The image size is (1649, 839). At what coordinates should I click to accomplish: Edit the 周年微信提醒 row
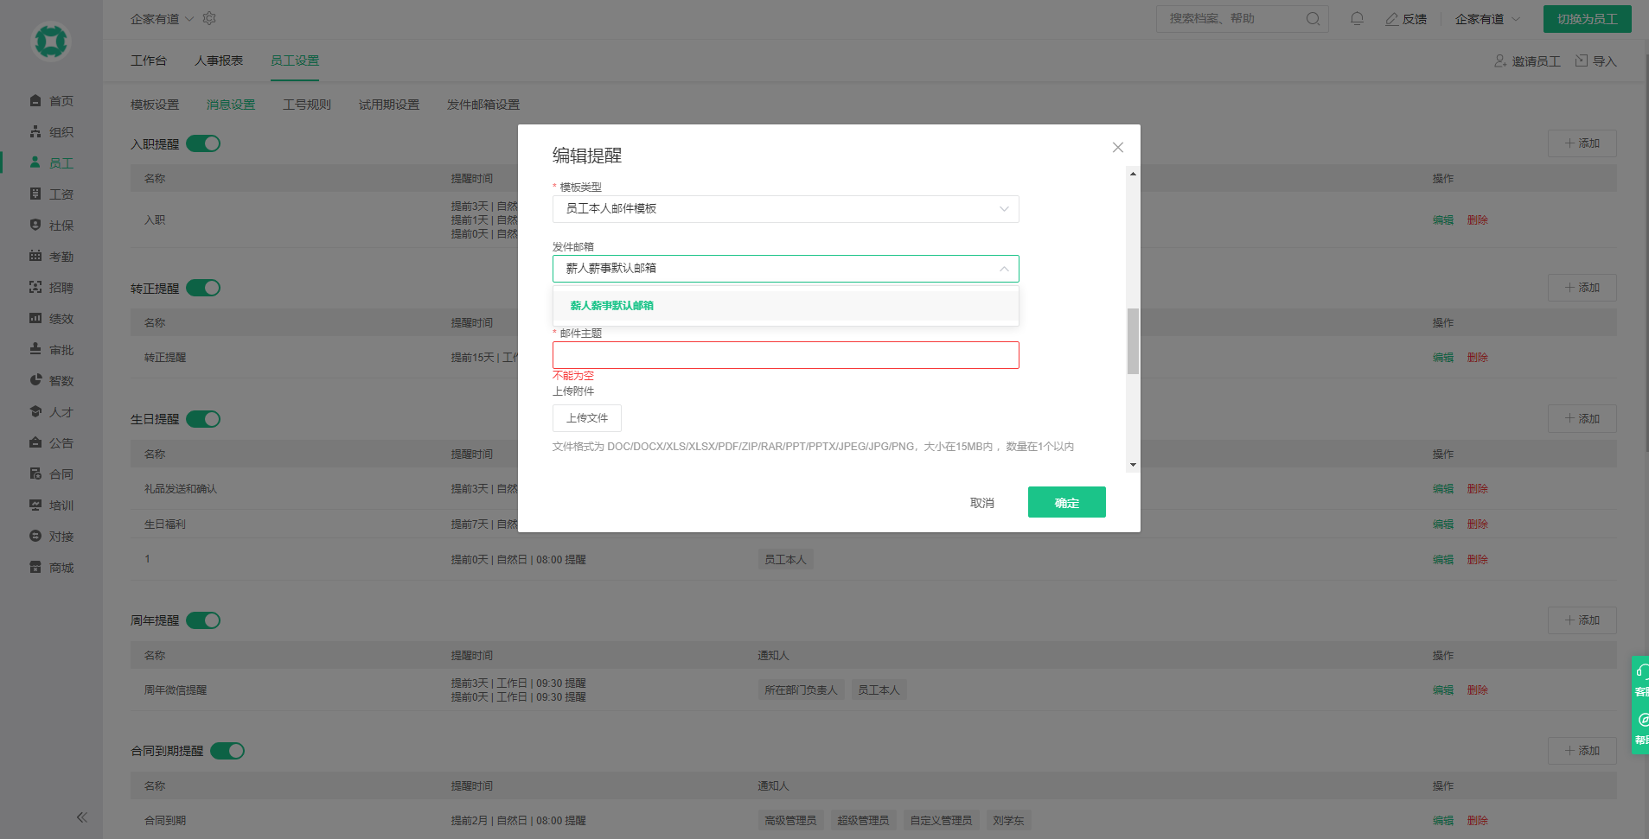[x=1443, y=690]
